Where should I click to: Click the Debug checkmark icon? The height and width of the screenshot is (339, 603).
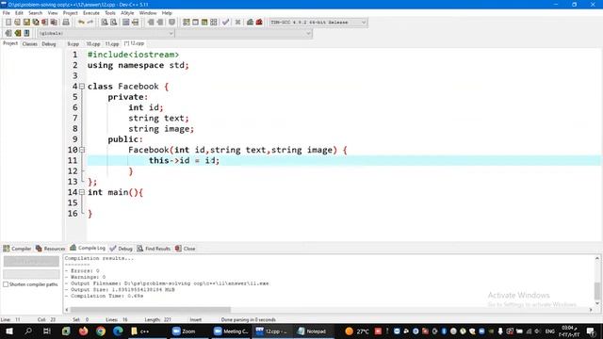226,23
